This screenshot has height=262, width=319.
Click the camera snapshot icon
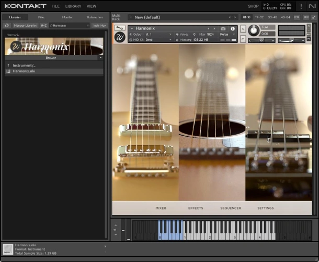click(x=223, y=28)
